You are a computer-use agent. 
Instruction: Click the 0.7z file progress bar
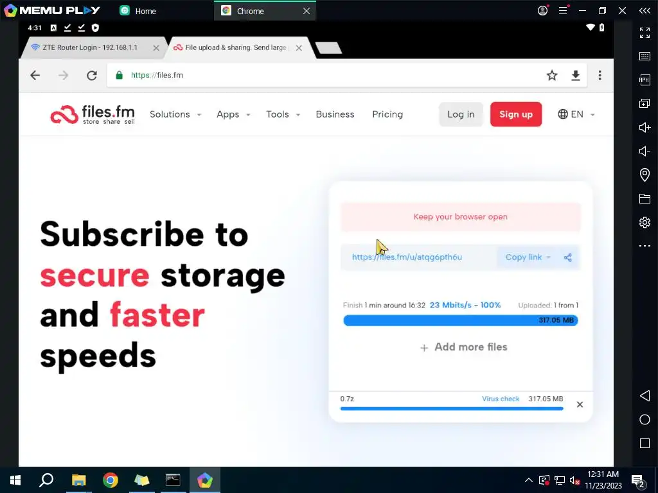point(452,409)
